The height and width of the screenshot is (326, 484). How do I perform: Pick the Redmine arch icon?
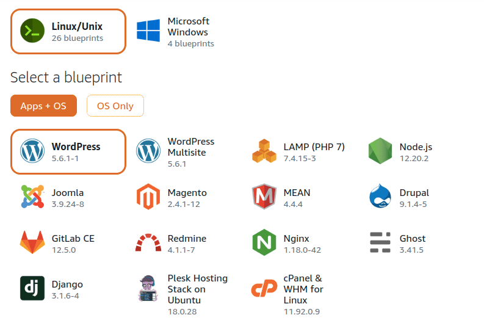coord(148,242)
